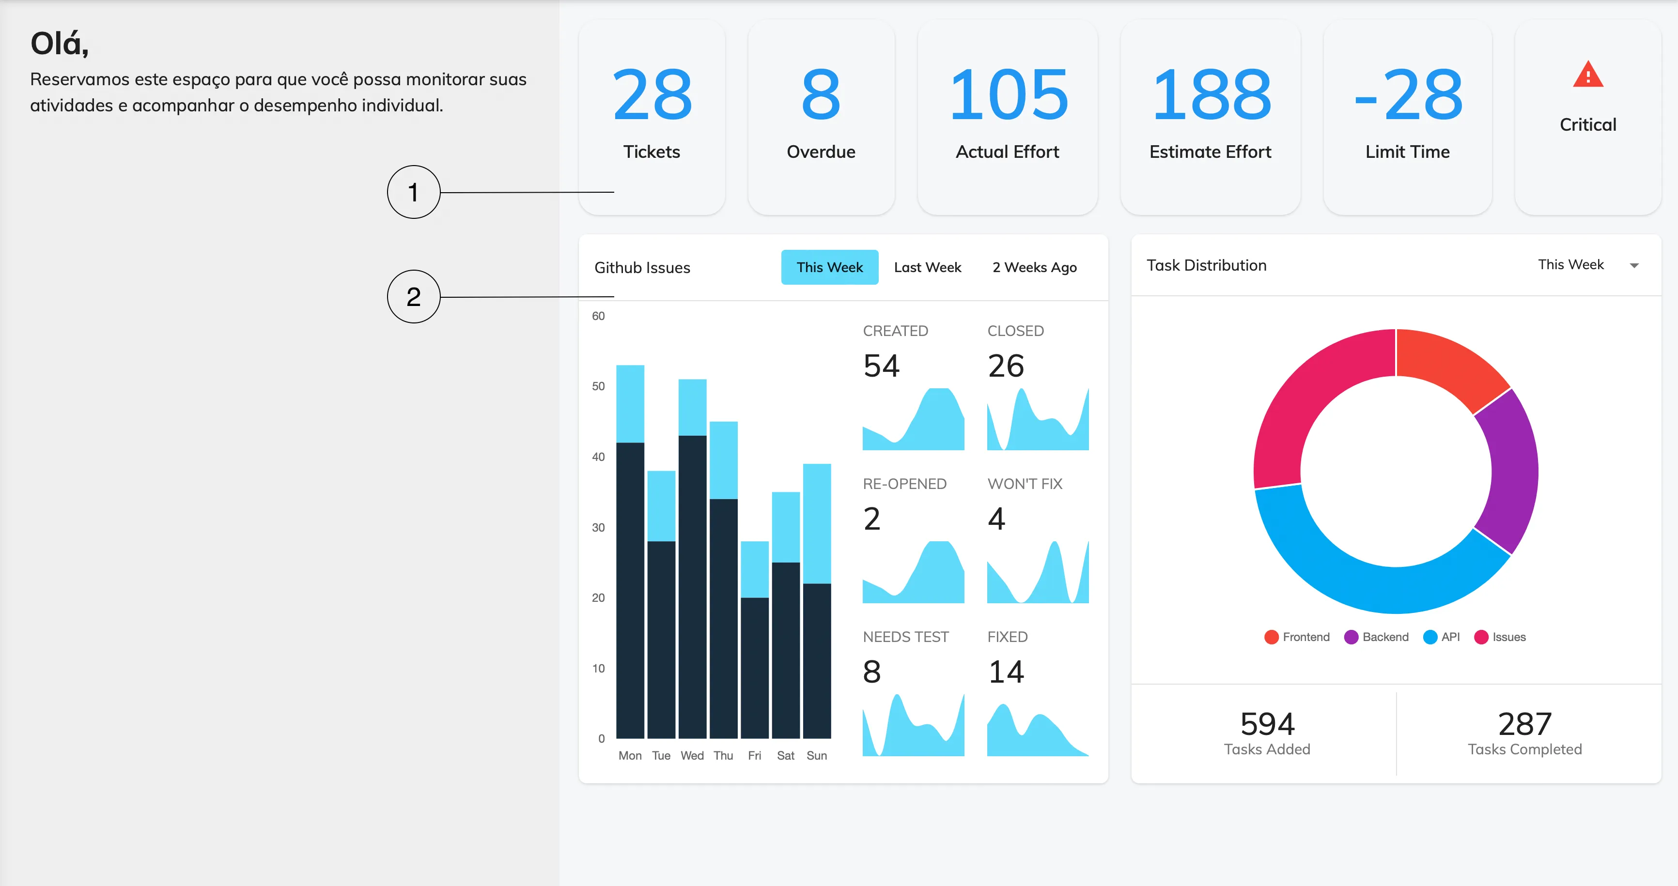Screen dimensions: 1678x886
Task: Open the Task Distribution dropdown arrow
Action: click(1634, 265)
